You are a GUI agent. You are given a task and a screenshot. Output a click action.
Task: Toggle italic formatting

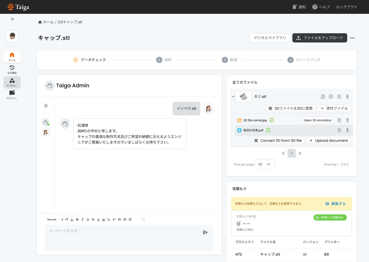pos(83,220)
